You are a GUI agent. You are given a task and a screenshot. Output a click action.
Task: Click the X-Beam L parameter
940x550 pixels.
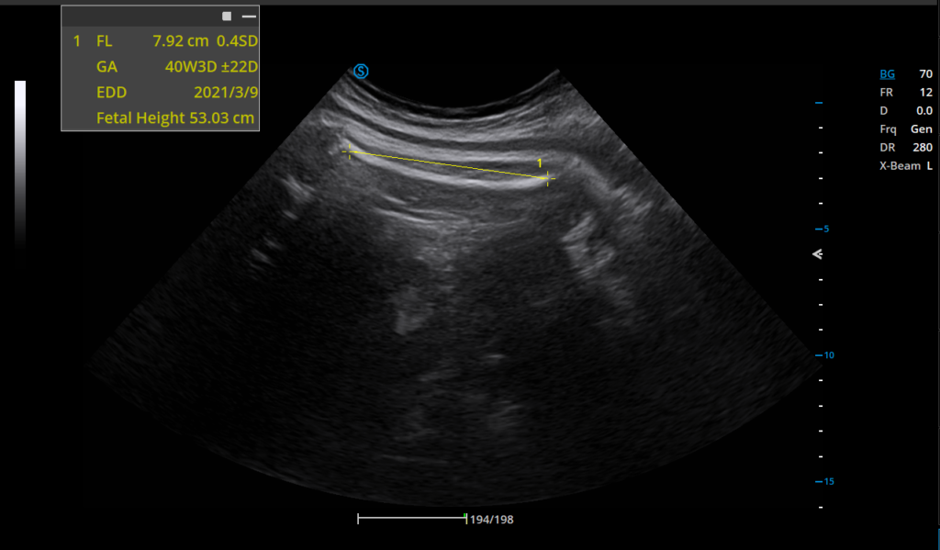coord(906,165)
